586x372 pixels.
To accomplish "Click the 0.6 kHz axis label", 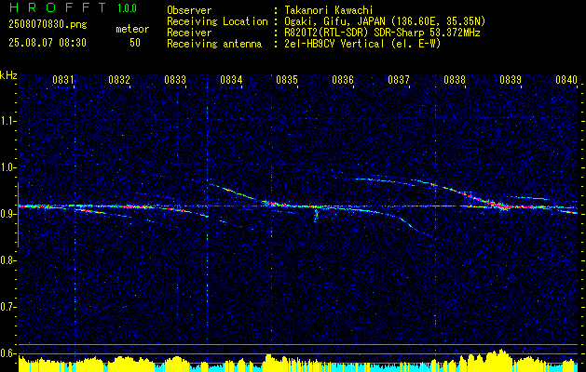I will pyautogui.click(x=7, y=353).
